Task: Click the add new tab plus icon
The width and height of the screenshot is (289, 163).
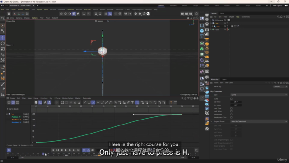Action: [37, 6]
